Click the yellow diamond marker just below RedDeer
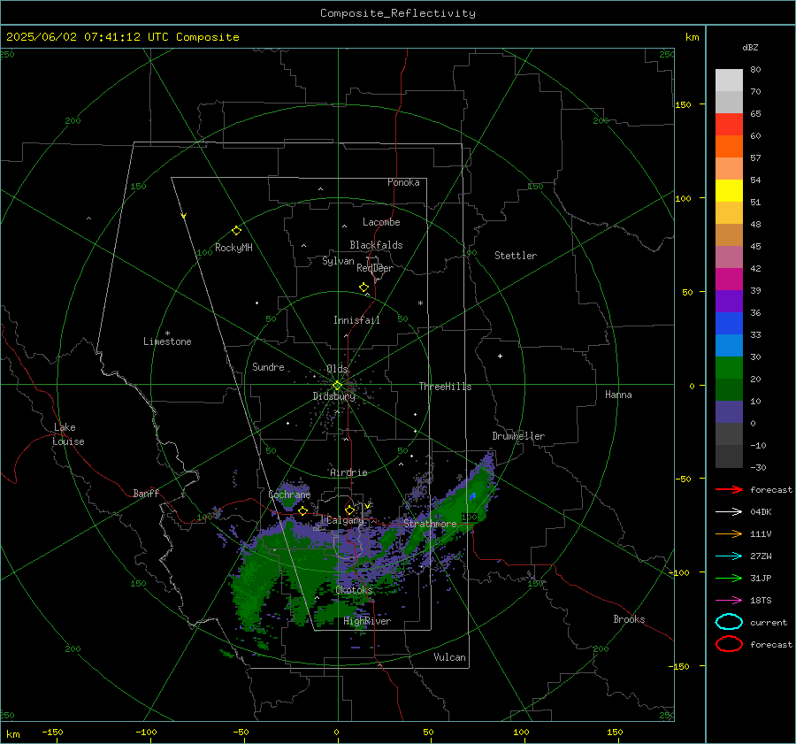The width and height of the screenshot is (796, 744). [x=364, y=288]
